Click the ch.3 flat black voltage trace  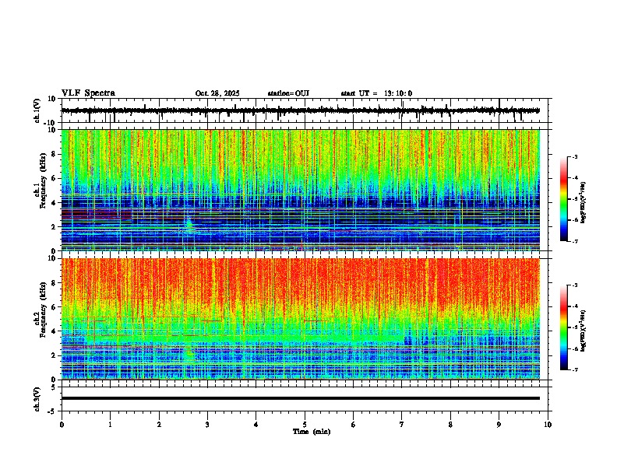click(301, 398)
